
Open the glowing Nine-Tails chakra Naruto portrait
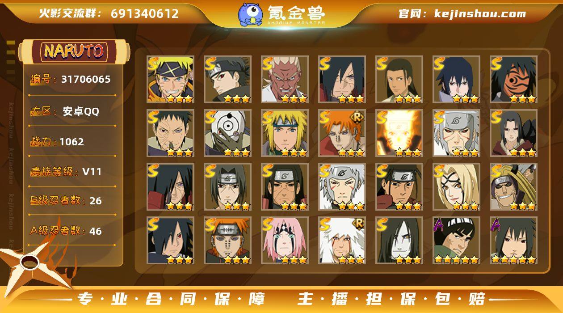tap(399, 133)
